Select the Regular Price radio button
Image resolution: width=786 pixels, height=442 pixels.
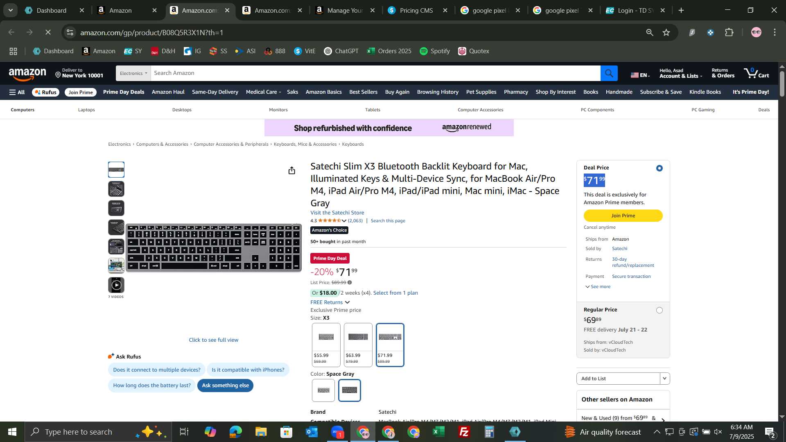tap(659, 310)
